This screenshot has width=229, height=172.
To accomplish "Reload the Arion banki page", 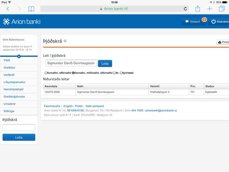I will pos(185,9).
